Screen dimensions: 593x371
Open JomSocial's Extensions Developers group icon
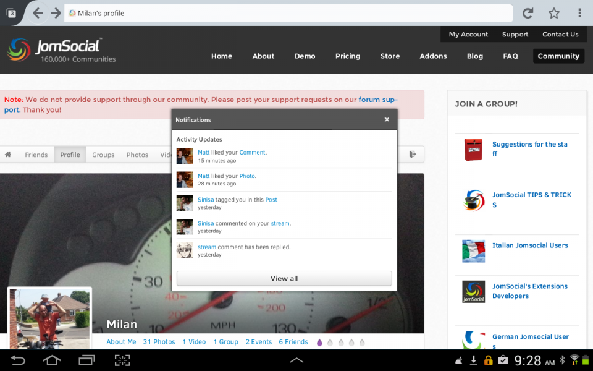point(474,291)
